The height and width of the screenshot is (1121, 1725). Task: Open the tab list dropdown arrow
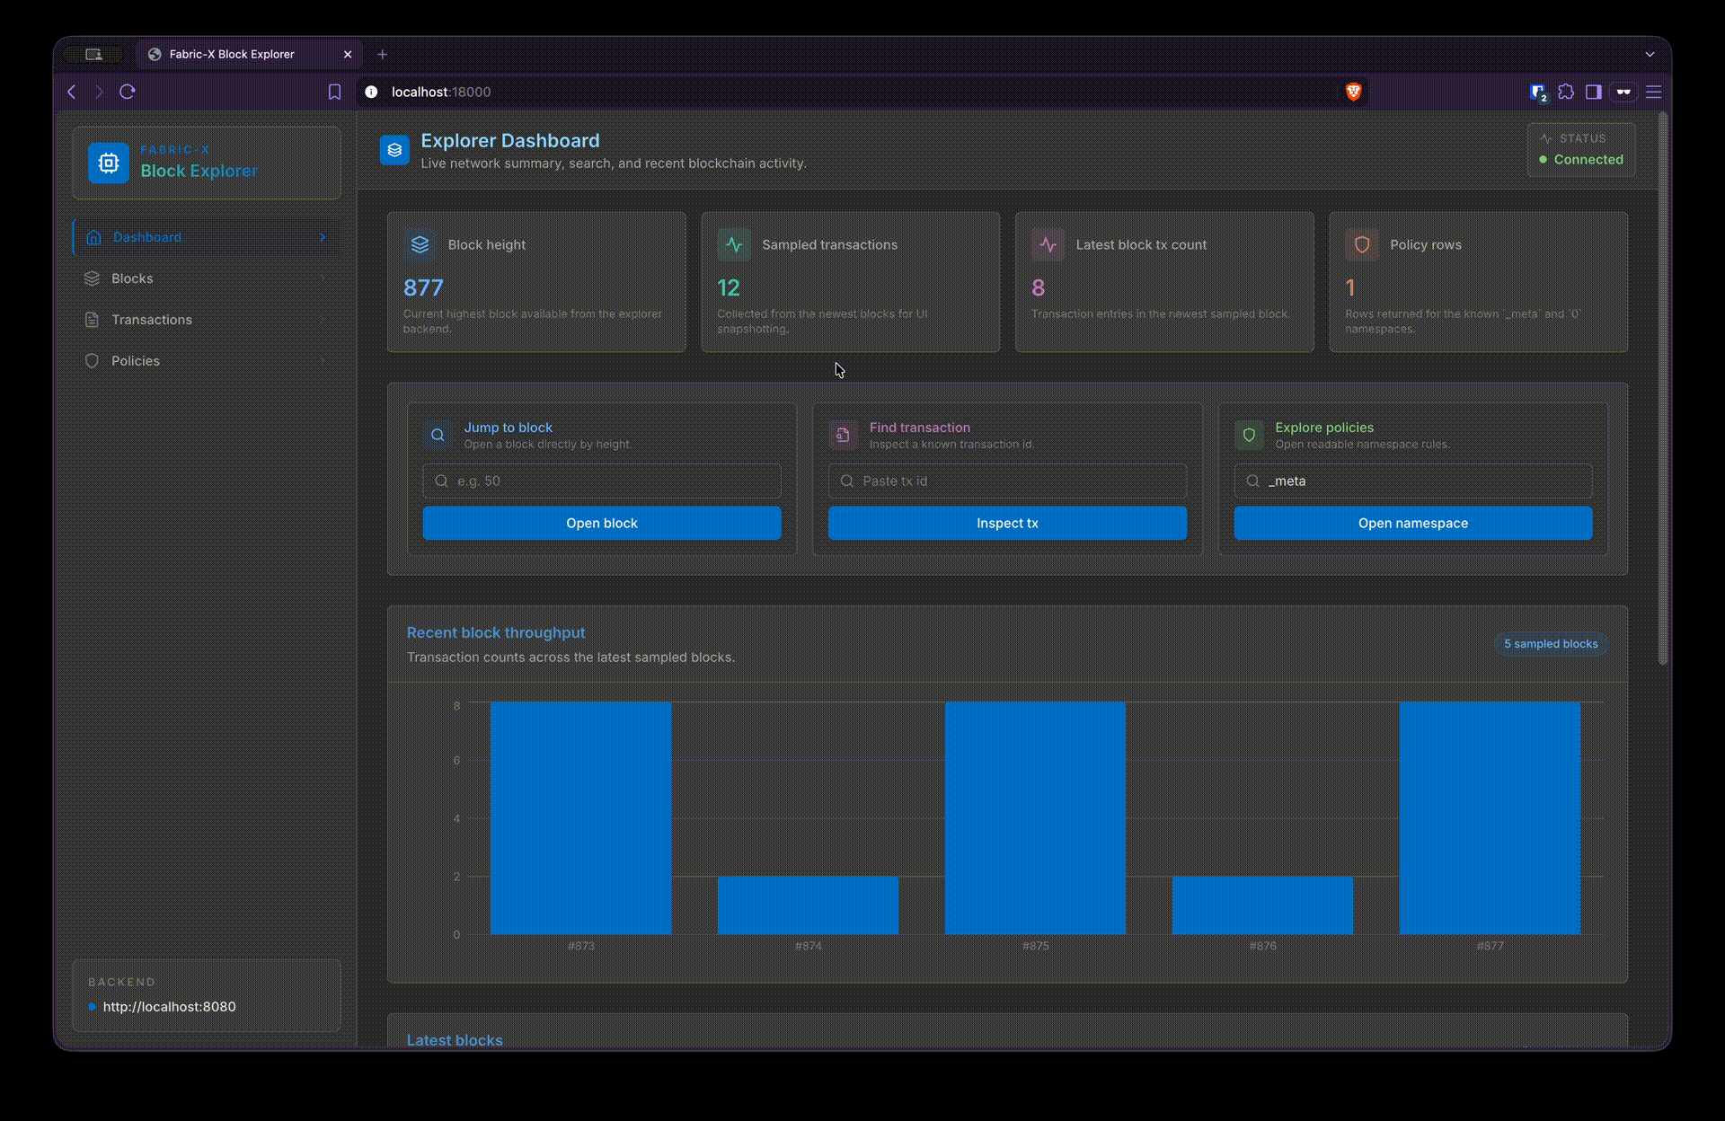point(1650,54)
